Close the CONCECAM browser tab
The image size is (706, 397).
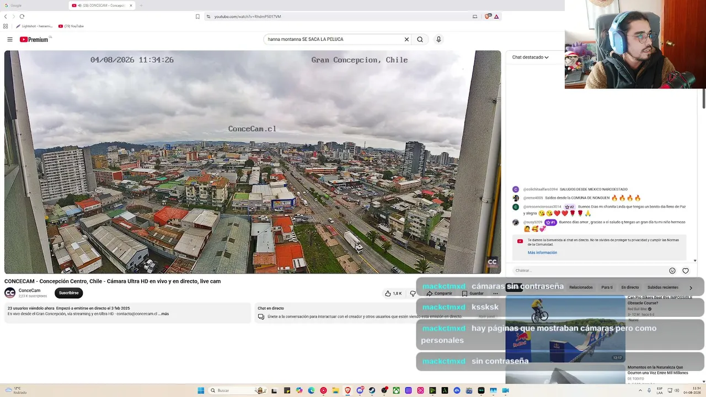[x=131, y=6]
